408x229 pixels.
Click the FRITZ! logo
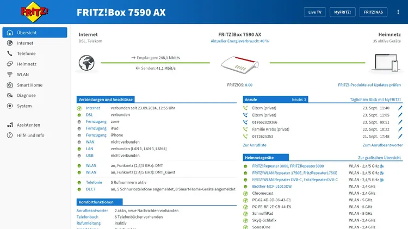coord(34,12)
